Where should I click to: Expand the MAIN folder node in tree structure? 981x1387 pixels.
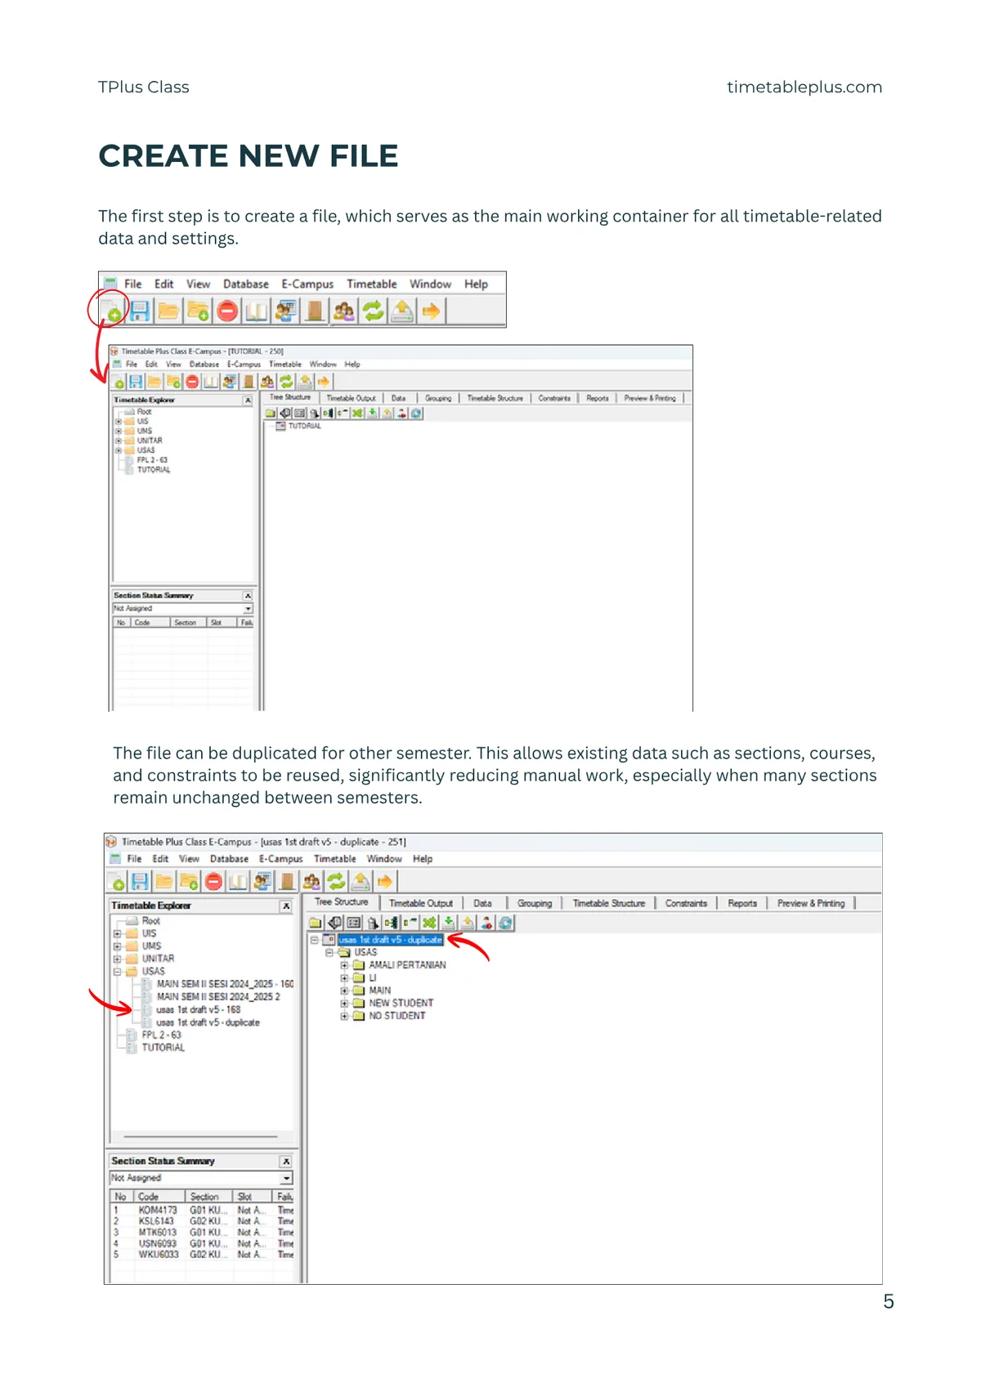[344, 991]
